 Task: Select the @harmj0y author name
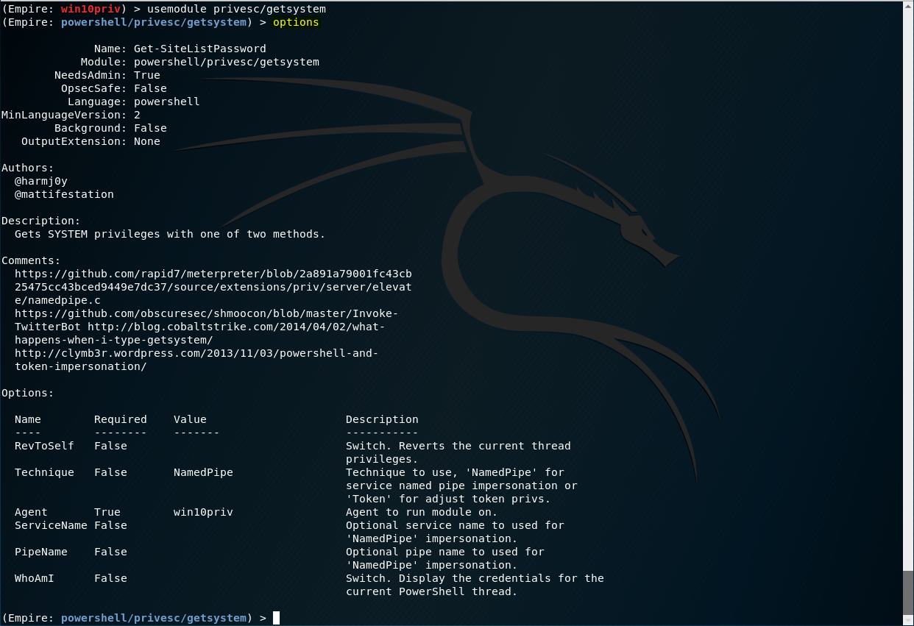click(41, 181)
